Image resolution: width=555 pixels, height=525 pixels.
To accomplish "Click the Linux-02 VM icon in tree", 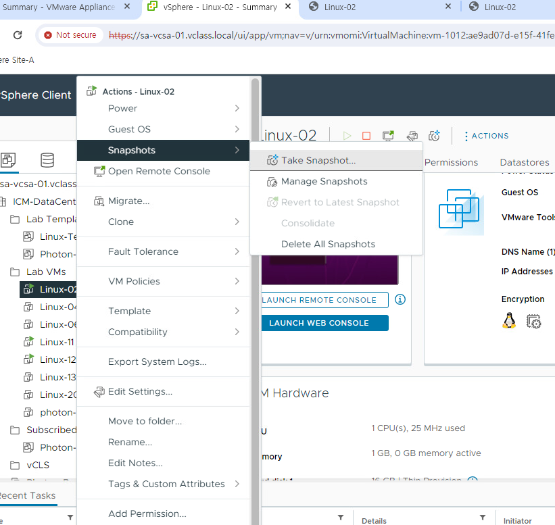I will click(28, 289).
